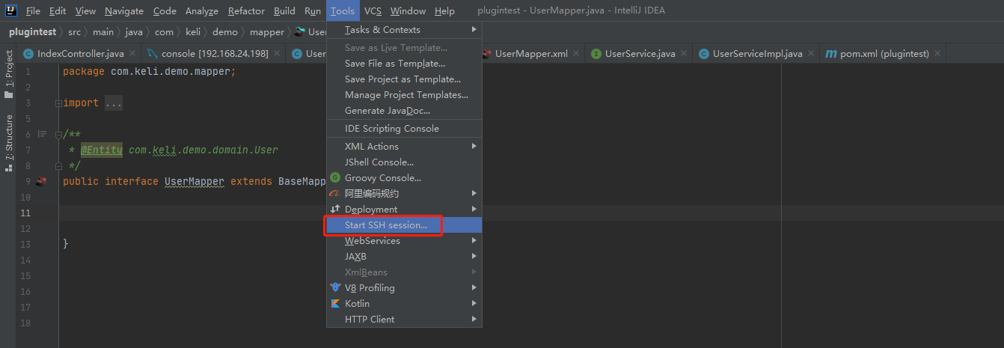Open the Navigate menu

tap(124, 10)
